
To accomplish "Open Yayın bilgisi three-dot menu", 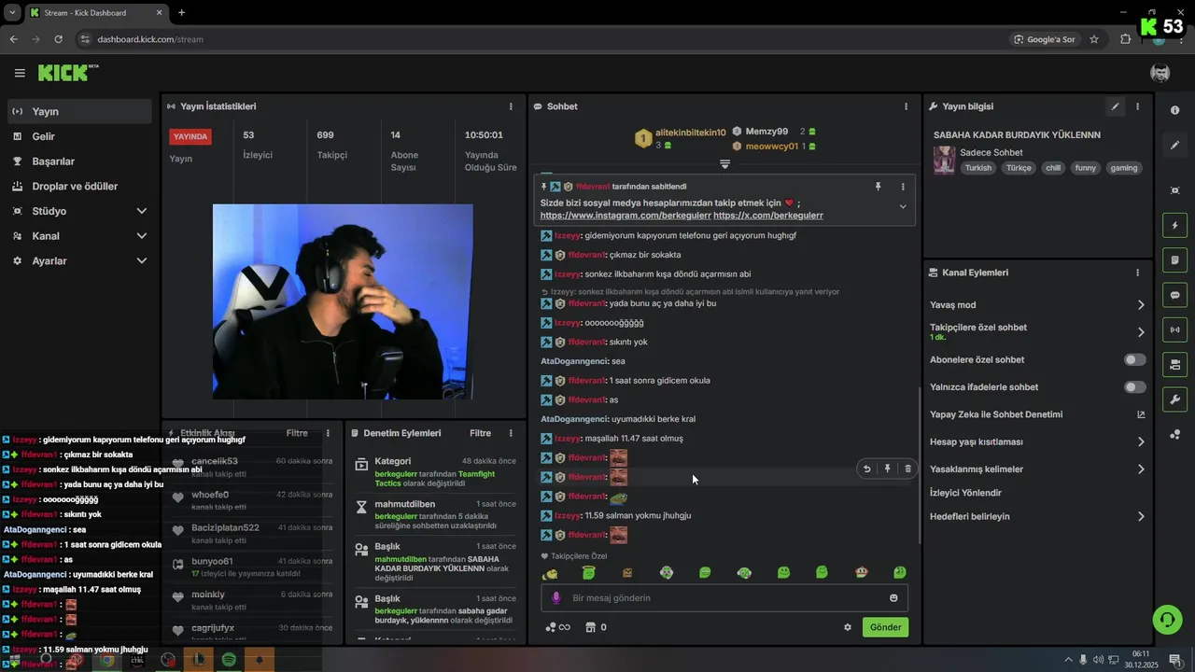I will pyautogui.click(x=1137, y=106).
